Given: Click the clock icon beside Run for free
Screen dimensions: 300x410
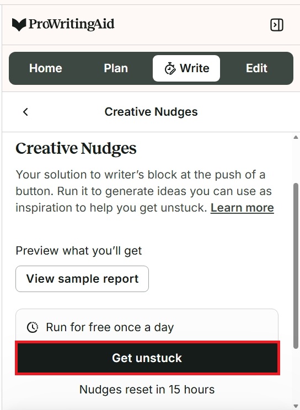Looking at the screenshot, I should (33, 327).
